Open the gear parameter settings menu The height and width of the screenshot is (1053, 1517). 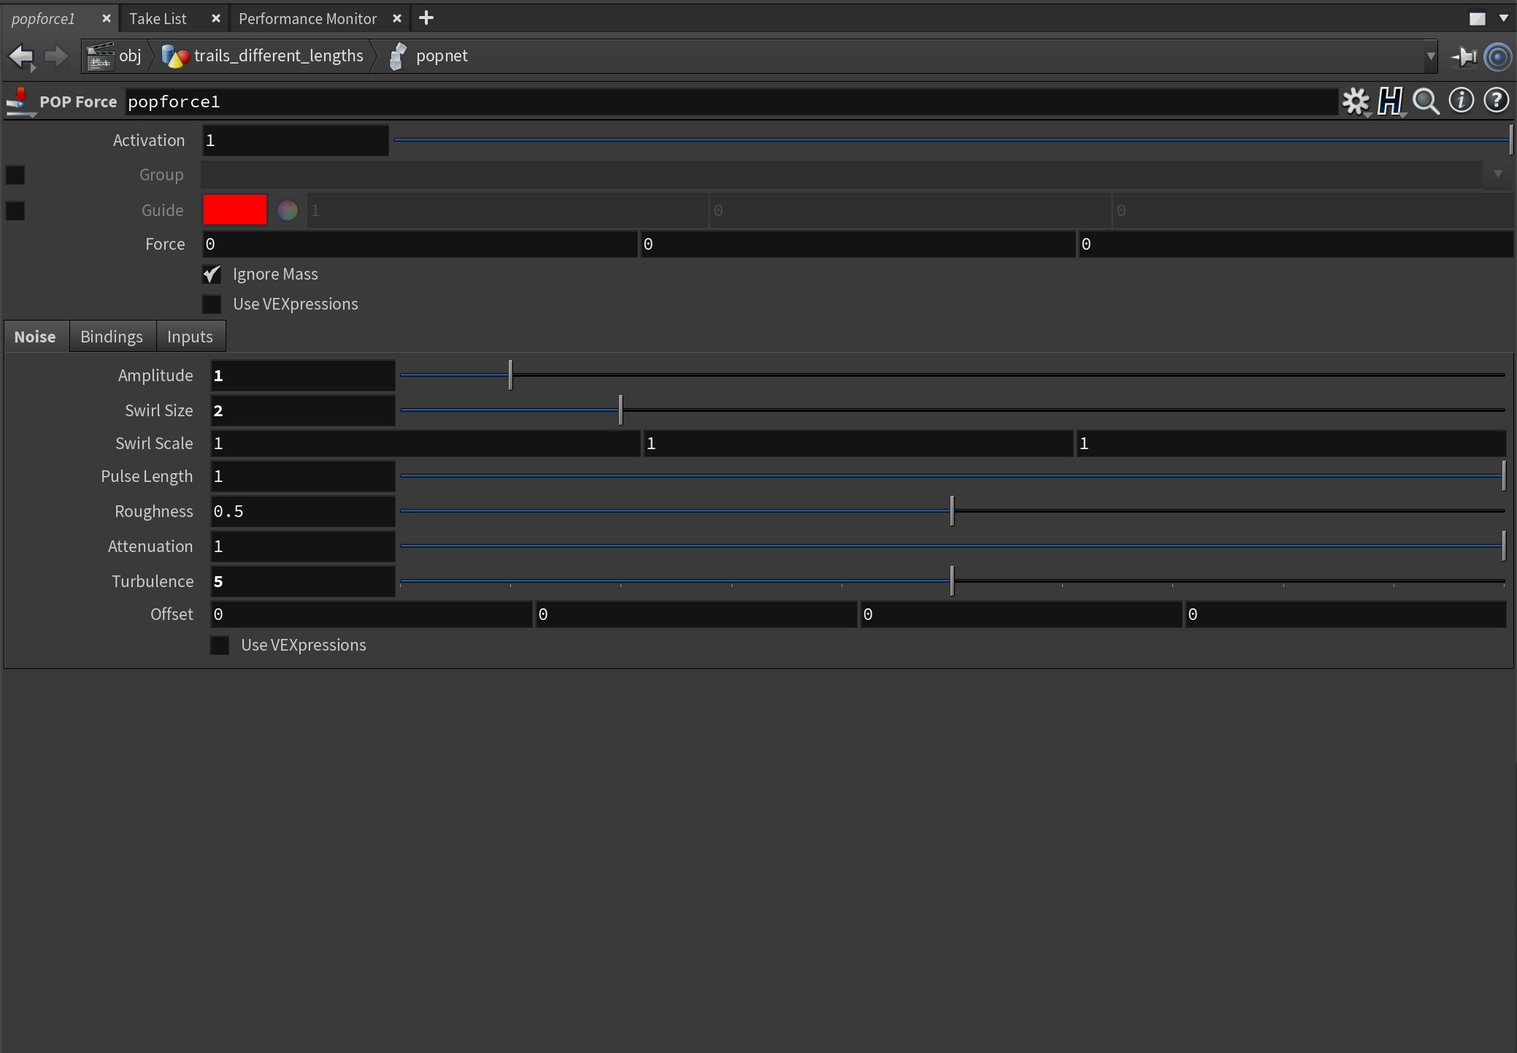pyautogui.click(x=1356, y=101)
